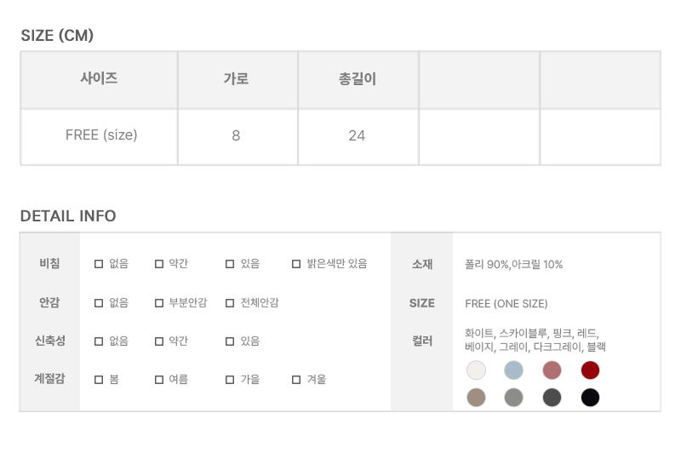The width and height of the screenshot is (681, 453).
Task: Check 있음 in the 신축성 row
Action: coord(230,341)
